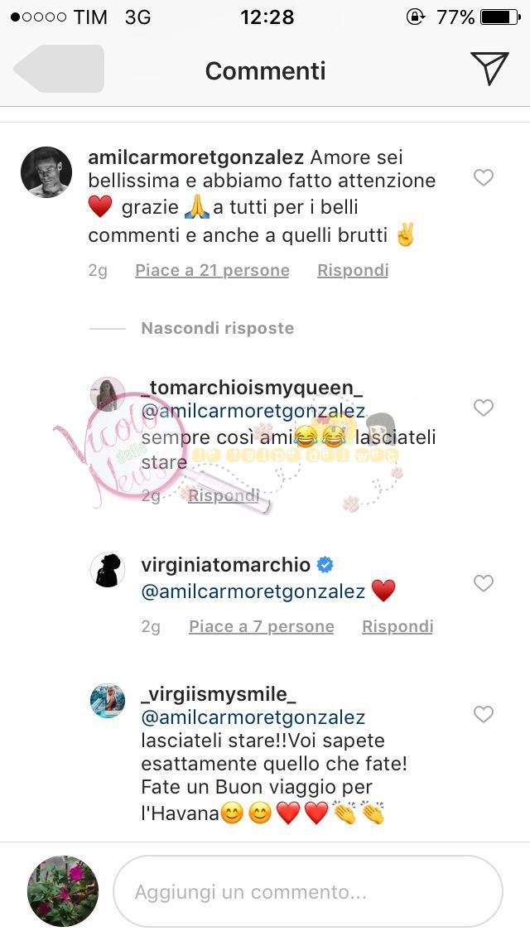Show the 7 people who liked virginiatomarchio's reply
The width and height of the screenshot is (530, 941).
tap(262, 626)
